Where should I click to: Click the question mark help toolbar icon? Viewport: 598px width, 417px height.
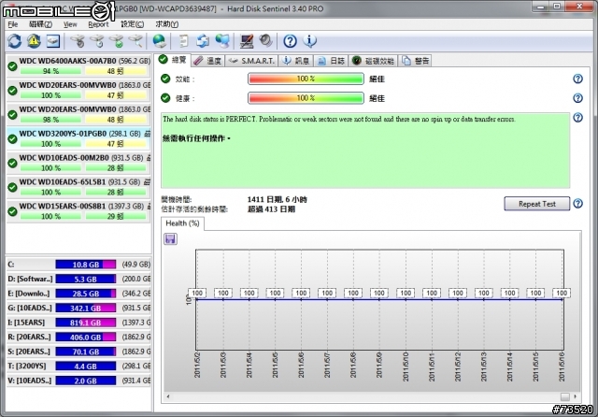(290, 41)
